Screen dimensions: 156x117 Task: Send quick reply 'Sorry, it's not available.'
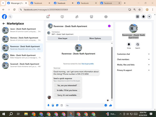click(x=67, y=95)
